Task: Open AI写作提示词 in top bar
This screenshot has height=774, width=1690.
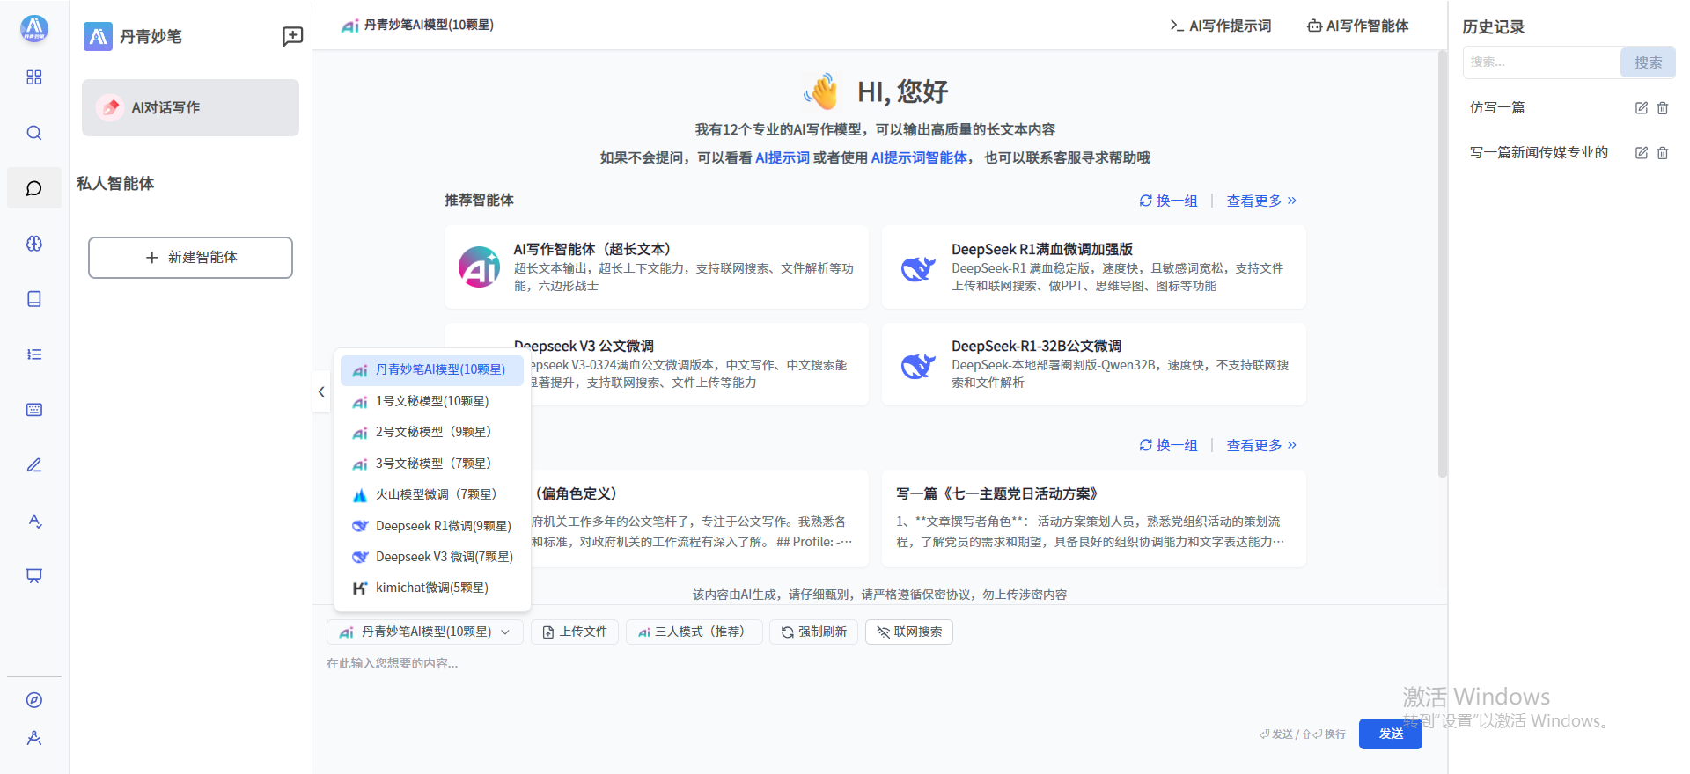Action: coord(1221,26)
